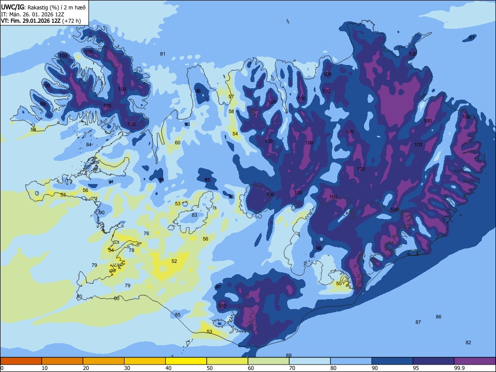Click the legend tick label "70"
The image size is (496, 372).
[292, 368]
